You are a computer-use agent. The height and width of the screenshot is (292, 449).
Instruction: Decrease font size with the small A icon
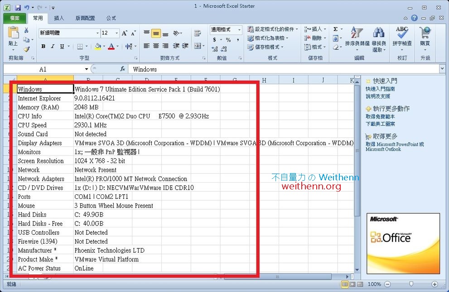[134, 33]
